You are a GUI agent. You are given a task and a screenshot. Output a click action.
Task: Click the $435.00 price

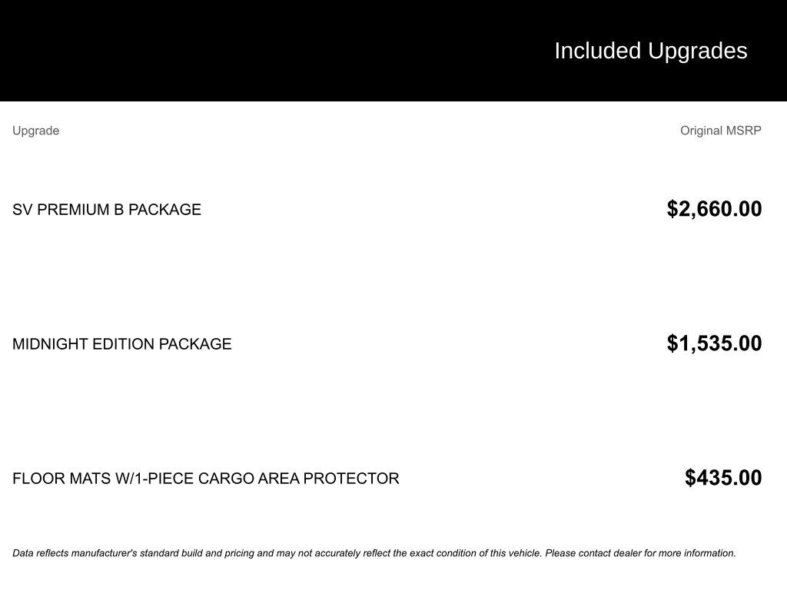pyautogui.click(x=723, y=478)
